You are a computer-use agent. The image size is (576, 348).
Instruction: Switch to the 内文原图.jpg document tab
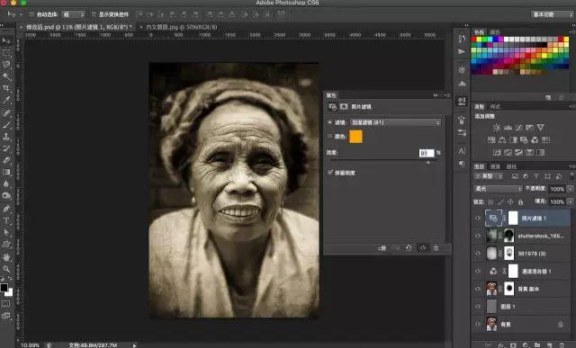pos(178,27)
